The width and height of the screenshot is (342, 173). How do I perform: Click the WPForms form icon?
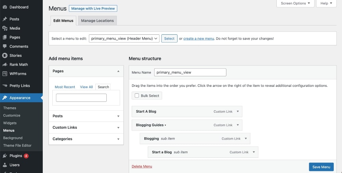(x=5, y=74)
